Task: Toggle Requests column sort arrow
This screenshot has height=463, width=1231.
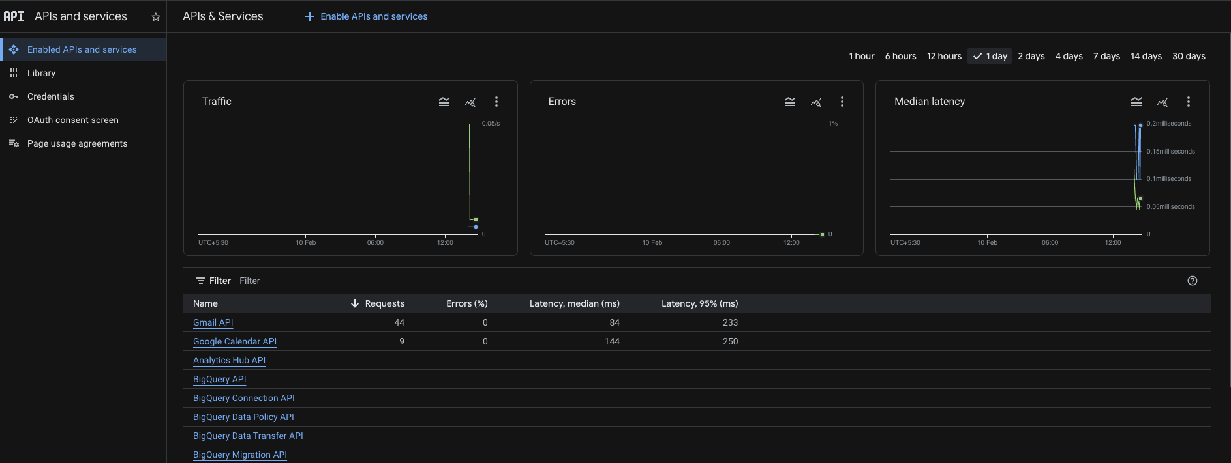Action: click(355, 303)
